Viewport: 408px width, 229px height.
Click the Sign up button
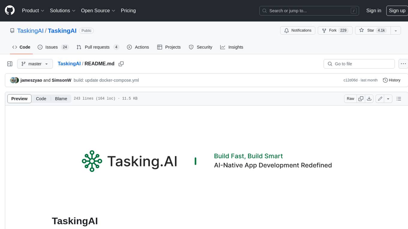(397, 10)
